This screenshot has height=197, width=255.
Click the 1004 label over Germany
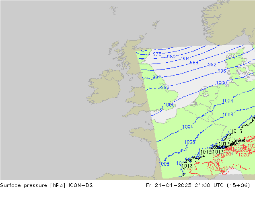coord(228,101)
